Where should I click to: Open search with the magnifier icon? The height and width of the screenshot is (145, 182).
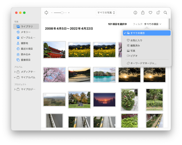click(165, 13)
